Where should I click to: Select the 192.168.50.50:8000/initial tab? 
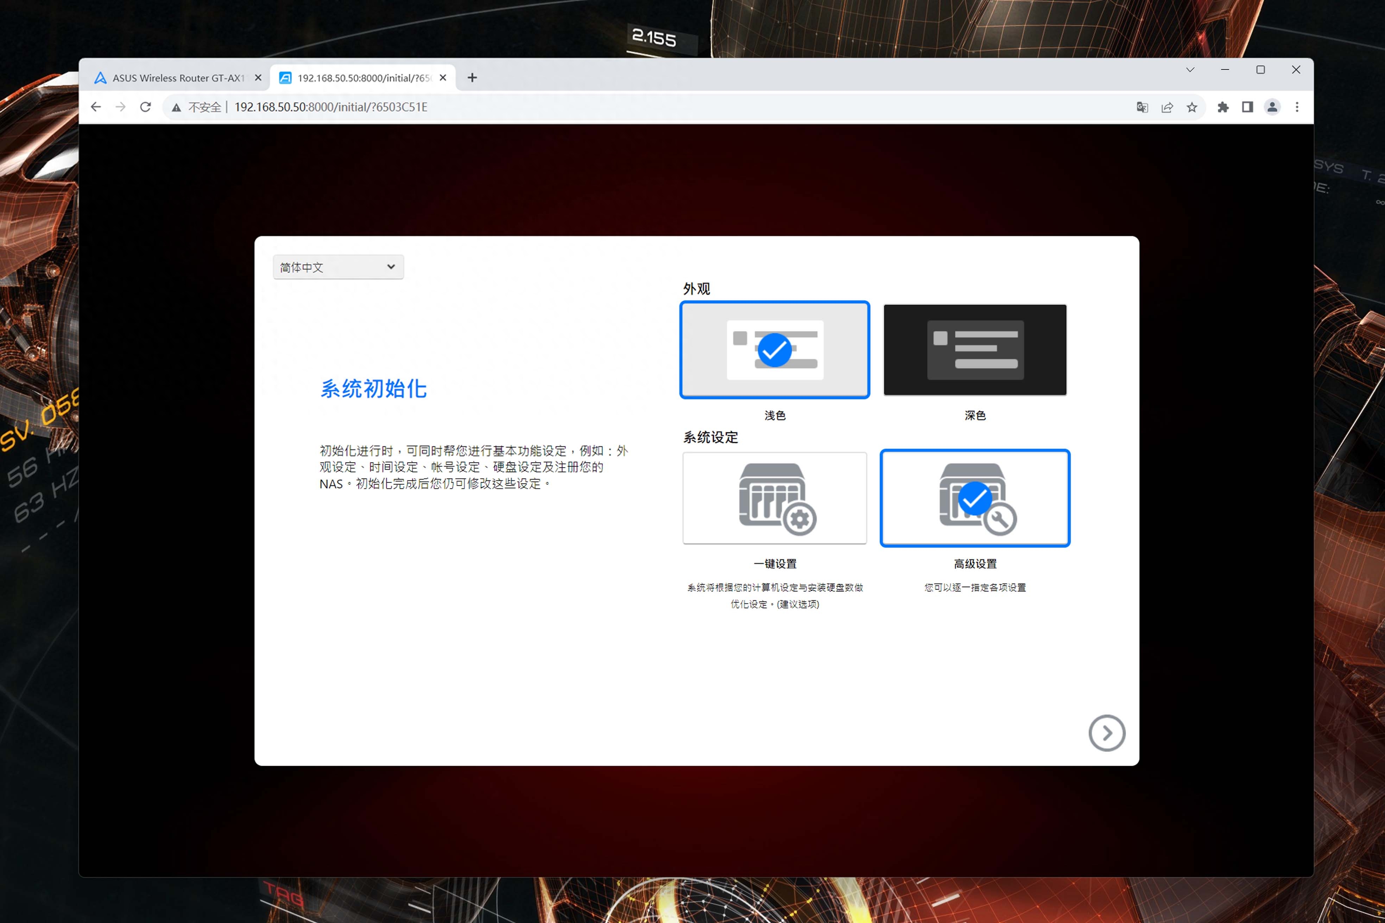pos(362,78)
